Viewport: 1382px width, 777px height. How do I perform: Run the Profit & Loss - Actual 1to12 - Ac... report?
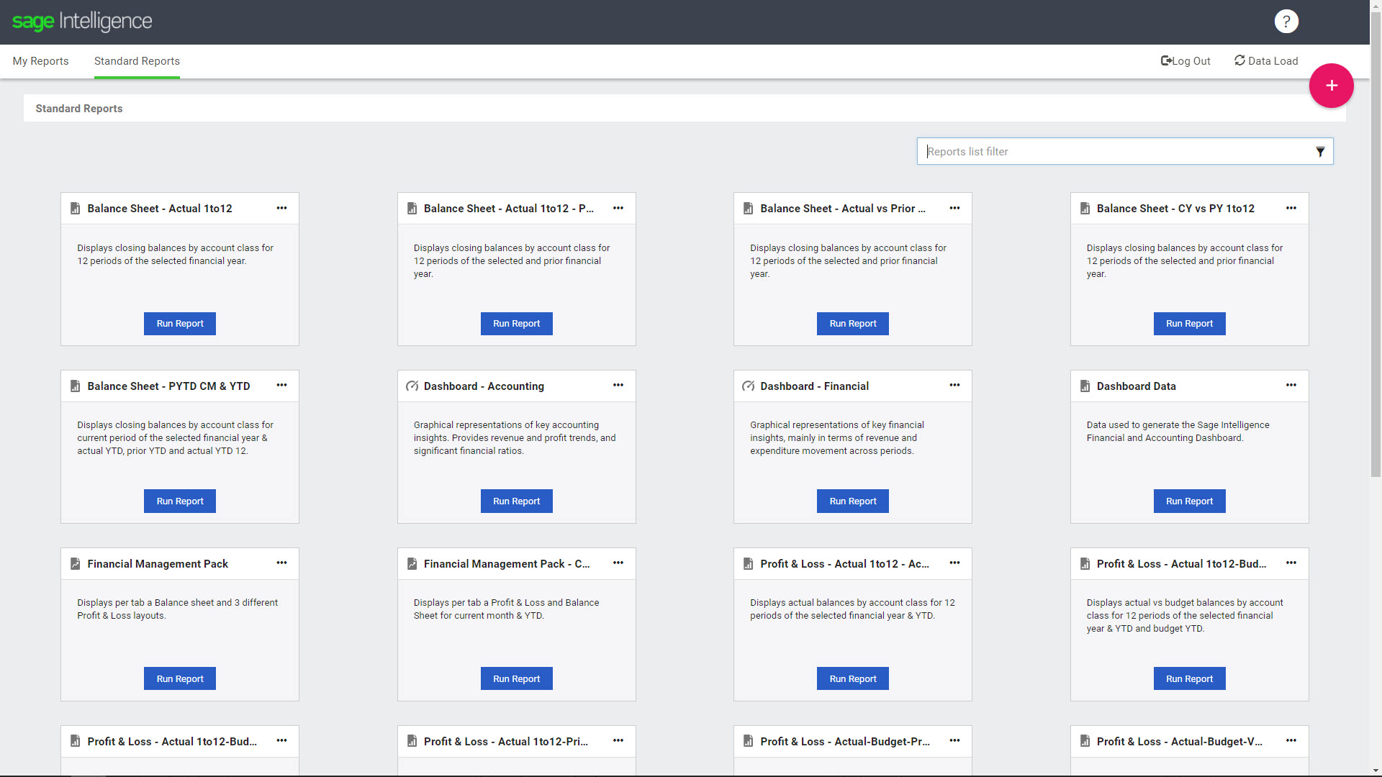tap(853, 679)
